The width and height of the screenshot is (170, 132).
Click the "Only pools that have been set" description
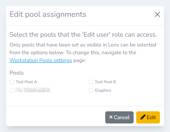[x=83, y=45]
